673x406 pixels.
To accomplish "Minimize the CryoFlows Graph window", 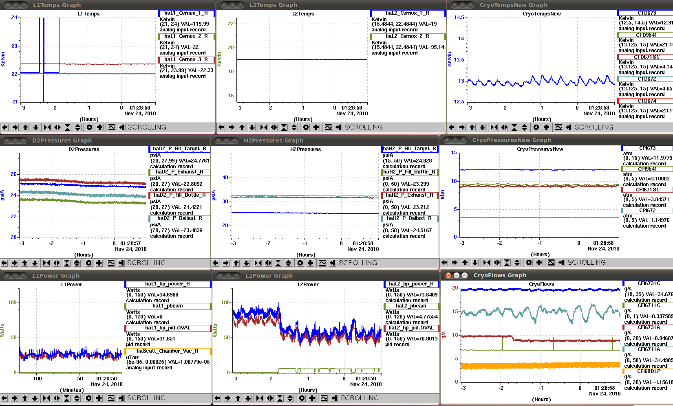I will click(457, 275).
